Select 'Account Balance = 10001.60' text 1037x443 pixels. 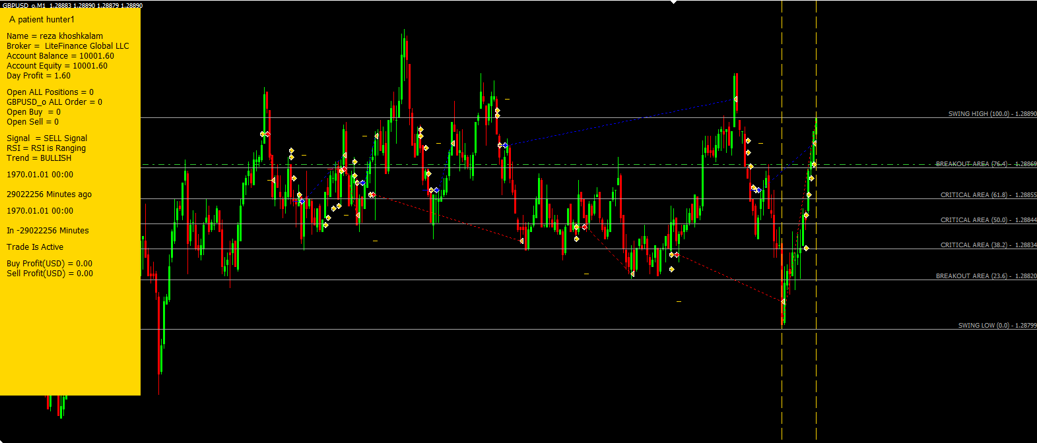[x=60, y=56]
